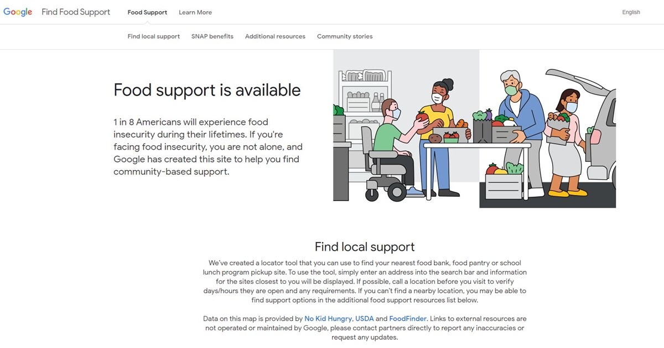The image size is (664, 348).
Task: Go to Find local support sub-navigation link
Action: (x=153, y=36)
